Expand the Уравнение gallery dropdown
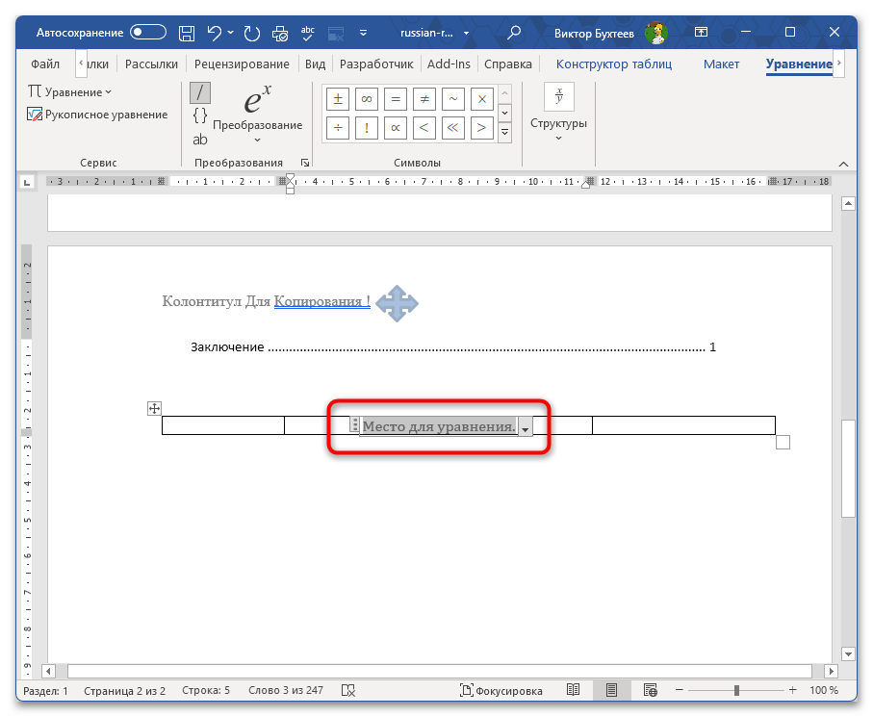Screen dimensions: 873x717 [69, 91]
